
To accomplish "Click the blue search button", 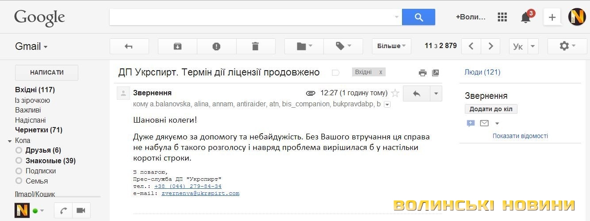I will 418,17.
